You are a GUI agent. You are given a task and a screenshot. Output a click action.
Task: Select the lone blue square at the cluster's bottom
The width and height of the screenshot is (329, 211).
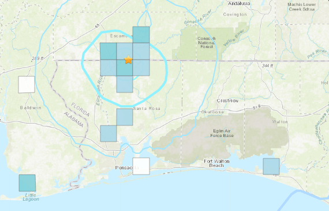125,84
